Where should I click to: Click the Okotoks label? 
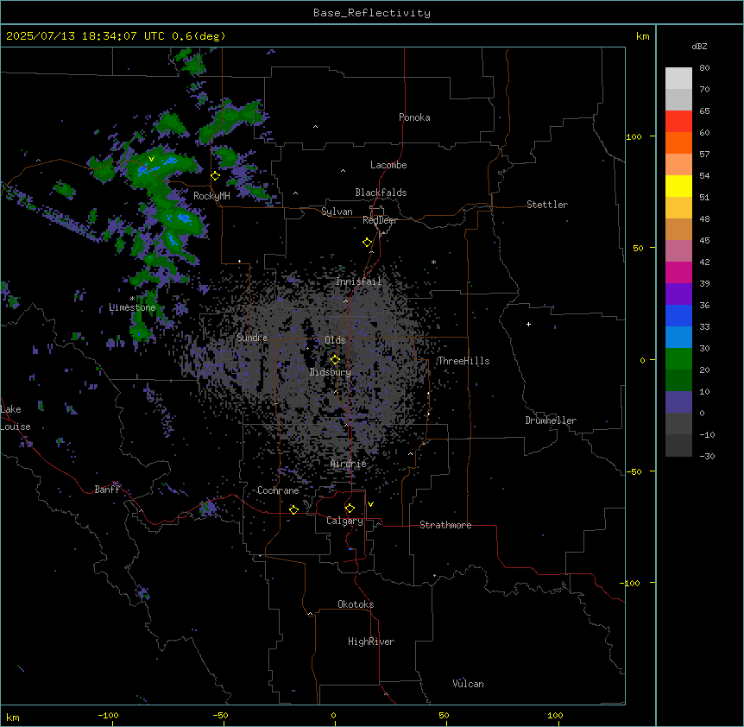point(356,604)
